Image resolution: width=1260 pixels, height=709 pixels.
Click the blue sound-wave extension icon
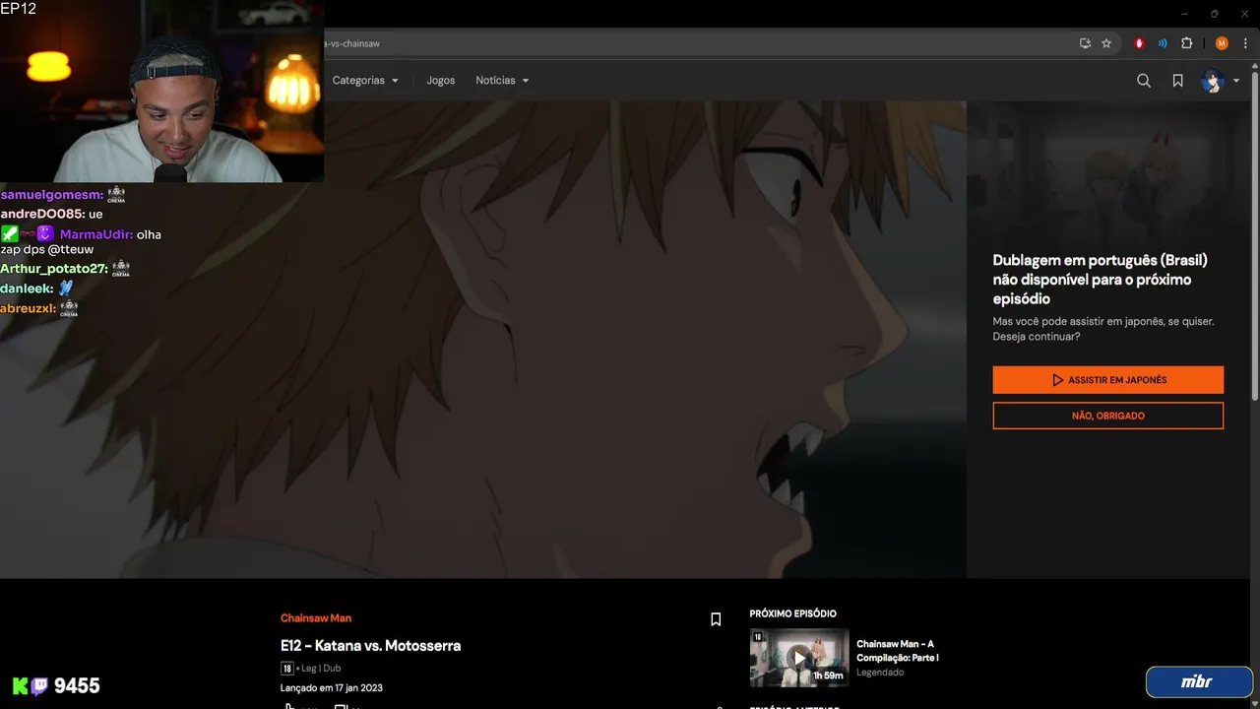1163,43
